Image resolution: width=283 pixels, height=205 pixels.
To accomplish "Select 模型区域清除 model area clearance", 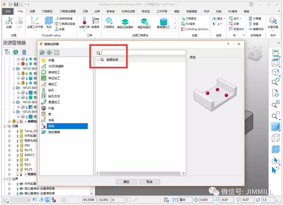I will coord(125,24).
